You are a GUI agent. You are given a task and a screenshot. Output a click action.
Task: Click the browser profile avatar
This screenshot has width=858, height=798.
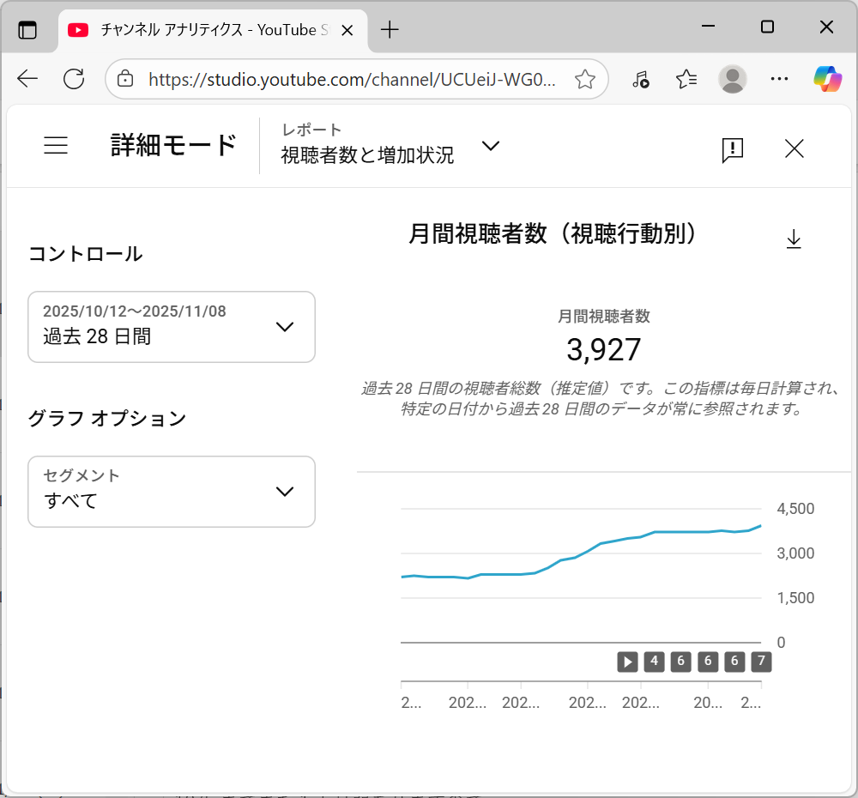(733, 80)
